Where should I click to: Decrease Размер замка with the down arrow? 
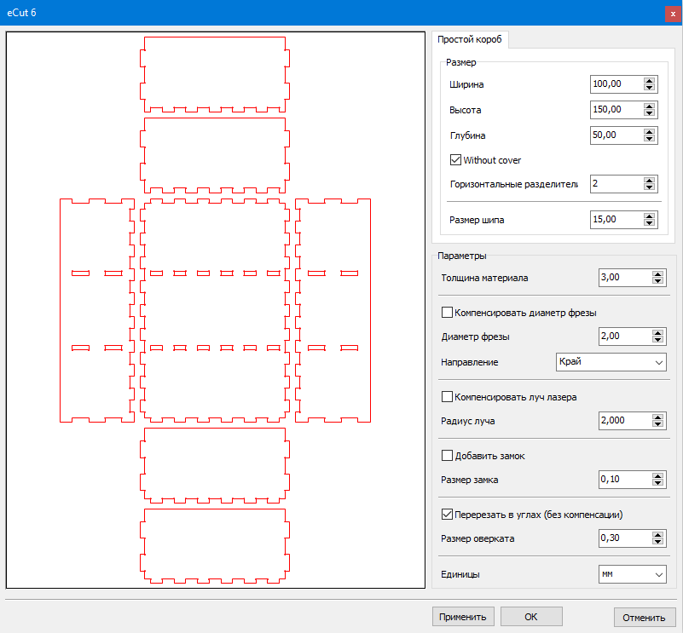coord(657,483)
